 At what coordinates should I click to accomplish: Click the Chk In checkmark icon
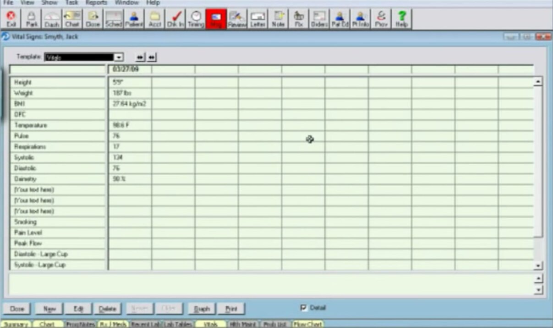point(175,19)
